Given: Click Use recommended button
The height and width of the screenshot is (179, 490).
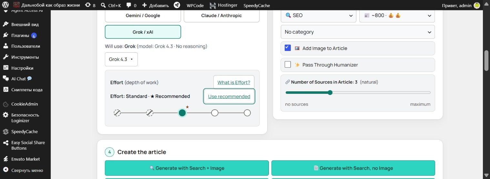Looking at the screenshot, I should 229,96.
